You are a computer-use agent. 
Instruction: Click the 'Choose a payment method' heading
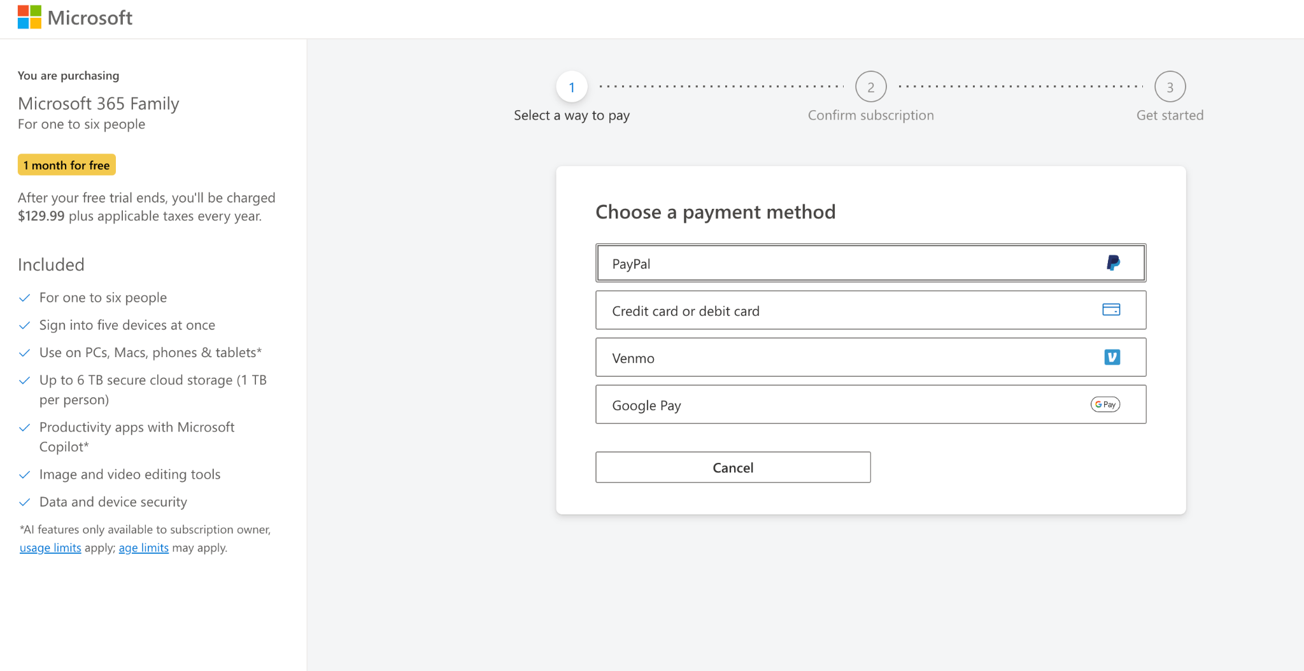click(716, 212)
